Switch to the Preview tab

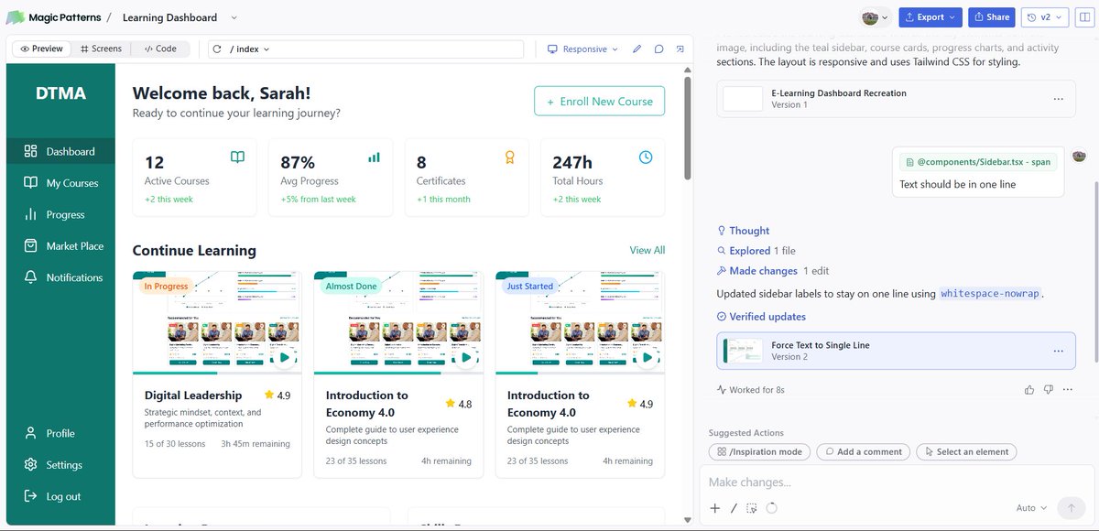click(x=42, y=49)
